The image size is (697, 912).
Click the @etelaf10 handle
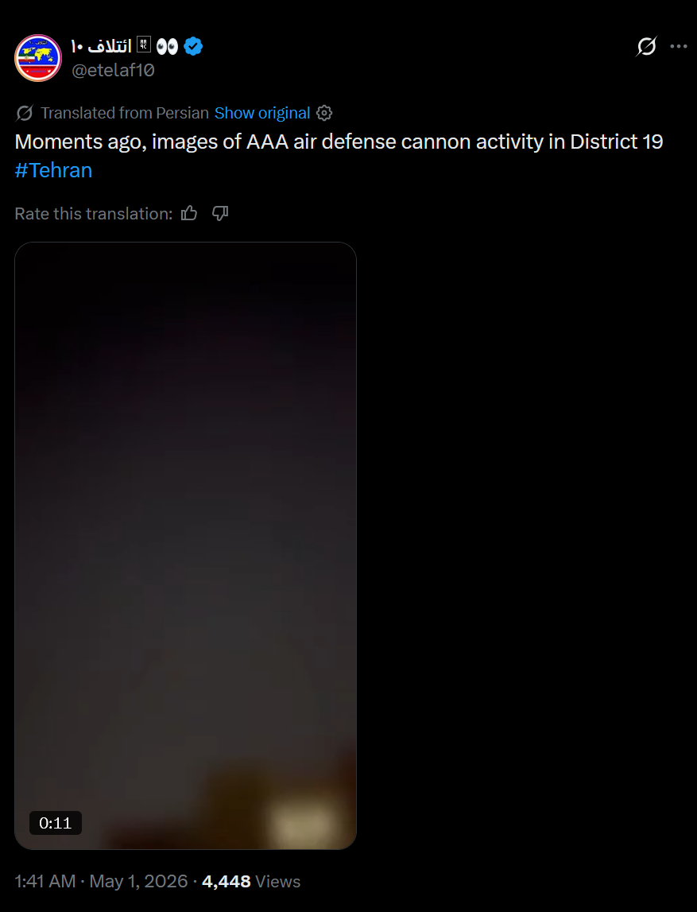tap(113, 71)
